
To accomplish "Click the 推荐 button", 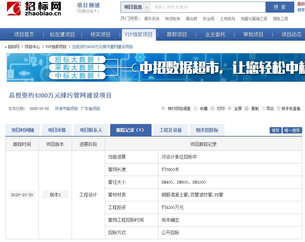I will [275, 130].
